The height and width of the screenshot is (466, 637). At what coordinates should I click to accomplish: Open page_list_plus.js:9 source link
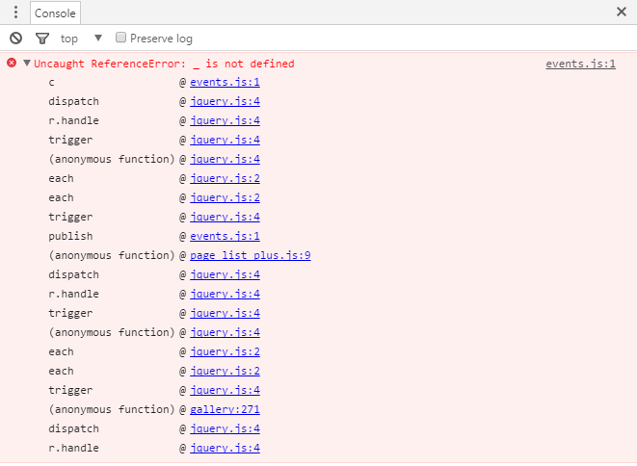point(251,255)
